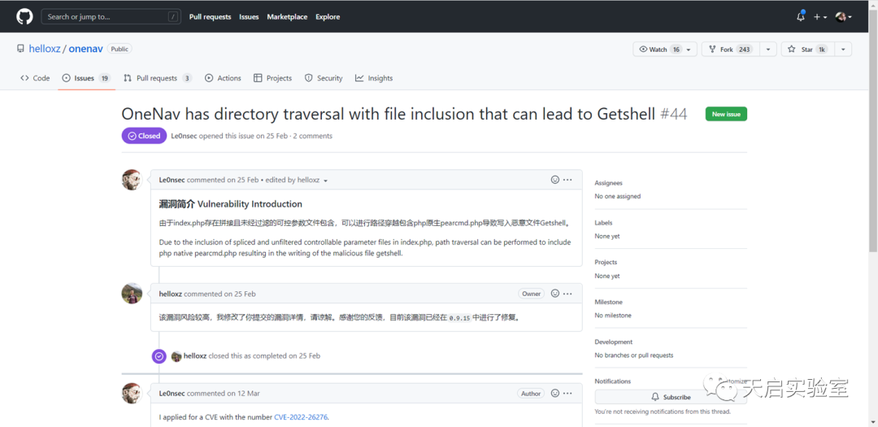Open the notifications bell
The height and width of the screenshot is (427, 878).
click(x=801, y=16)
